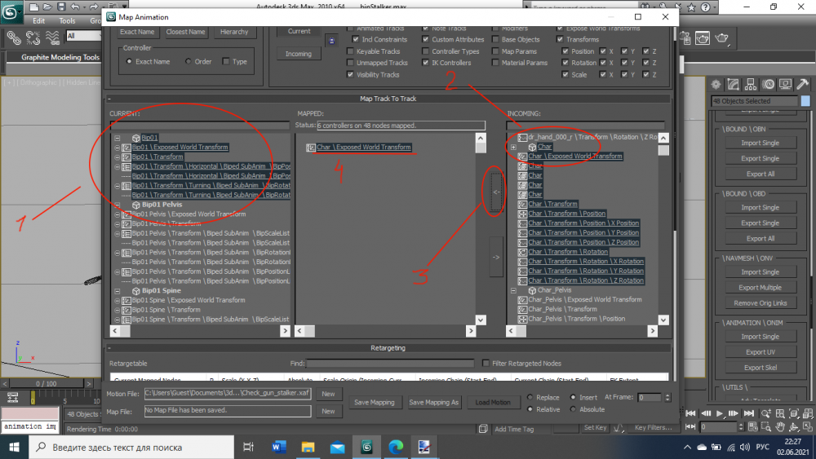This screenshot has width=816, height=459.
Task: Open the Graphite Modeling Tools tab
Action: tap(60, 57)
